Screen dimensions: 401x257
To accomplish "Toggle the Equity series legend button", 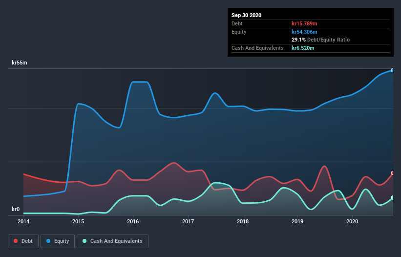I will point(58,241).
